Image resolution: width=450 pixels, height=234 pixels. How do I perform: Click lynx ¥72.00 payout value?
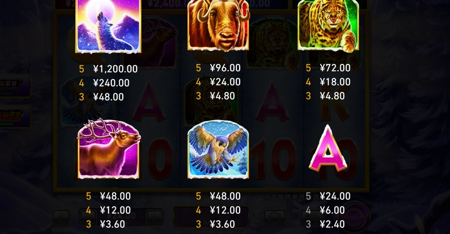[x=335, y=68]
